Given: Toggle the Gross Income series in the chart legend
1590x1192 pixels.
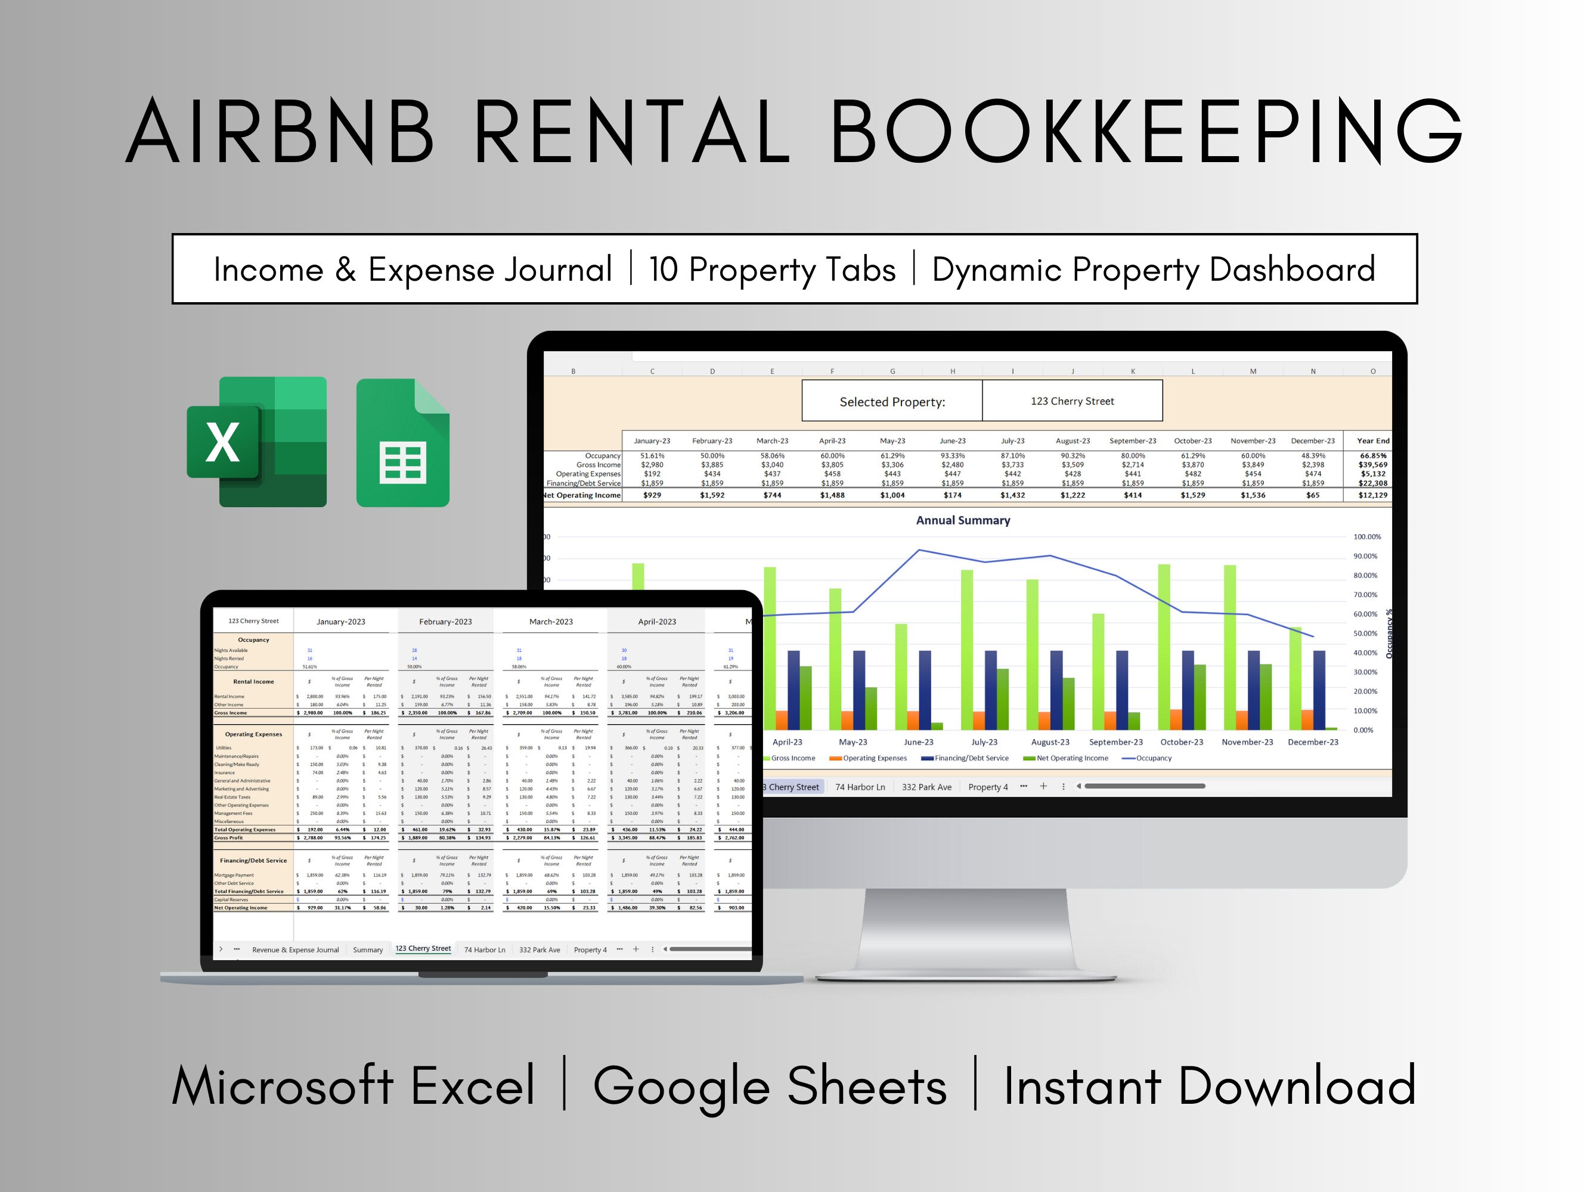Looking at the screenshot, I should tap(794, 759).
